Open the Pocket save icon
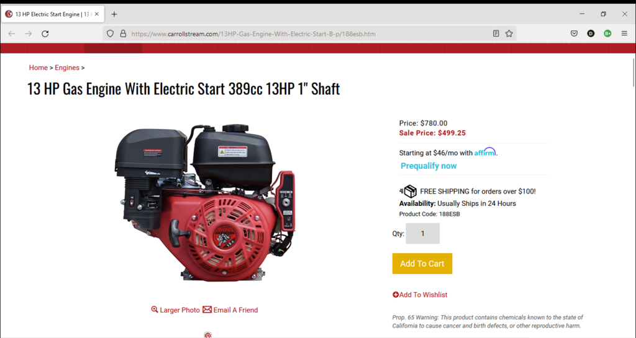Image resolution: width=636 pixels, height=338 pixels. pyautogui.click(x=574, y=33)
